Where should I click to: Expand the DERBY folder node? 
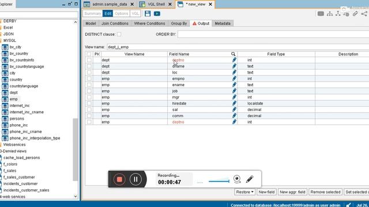point(10,21)
